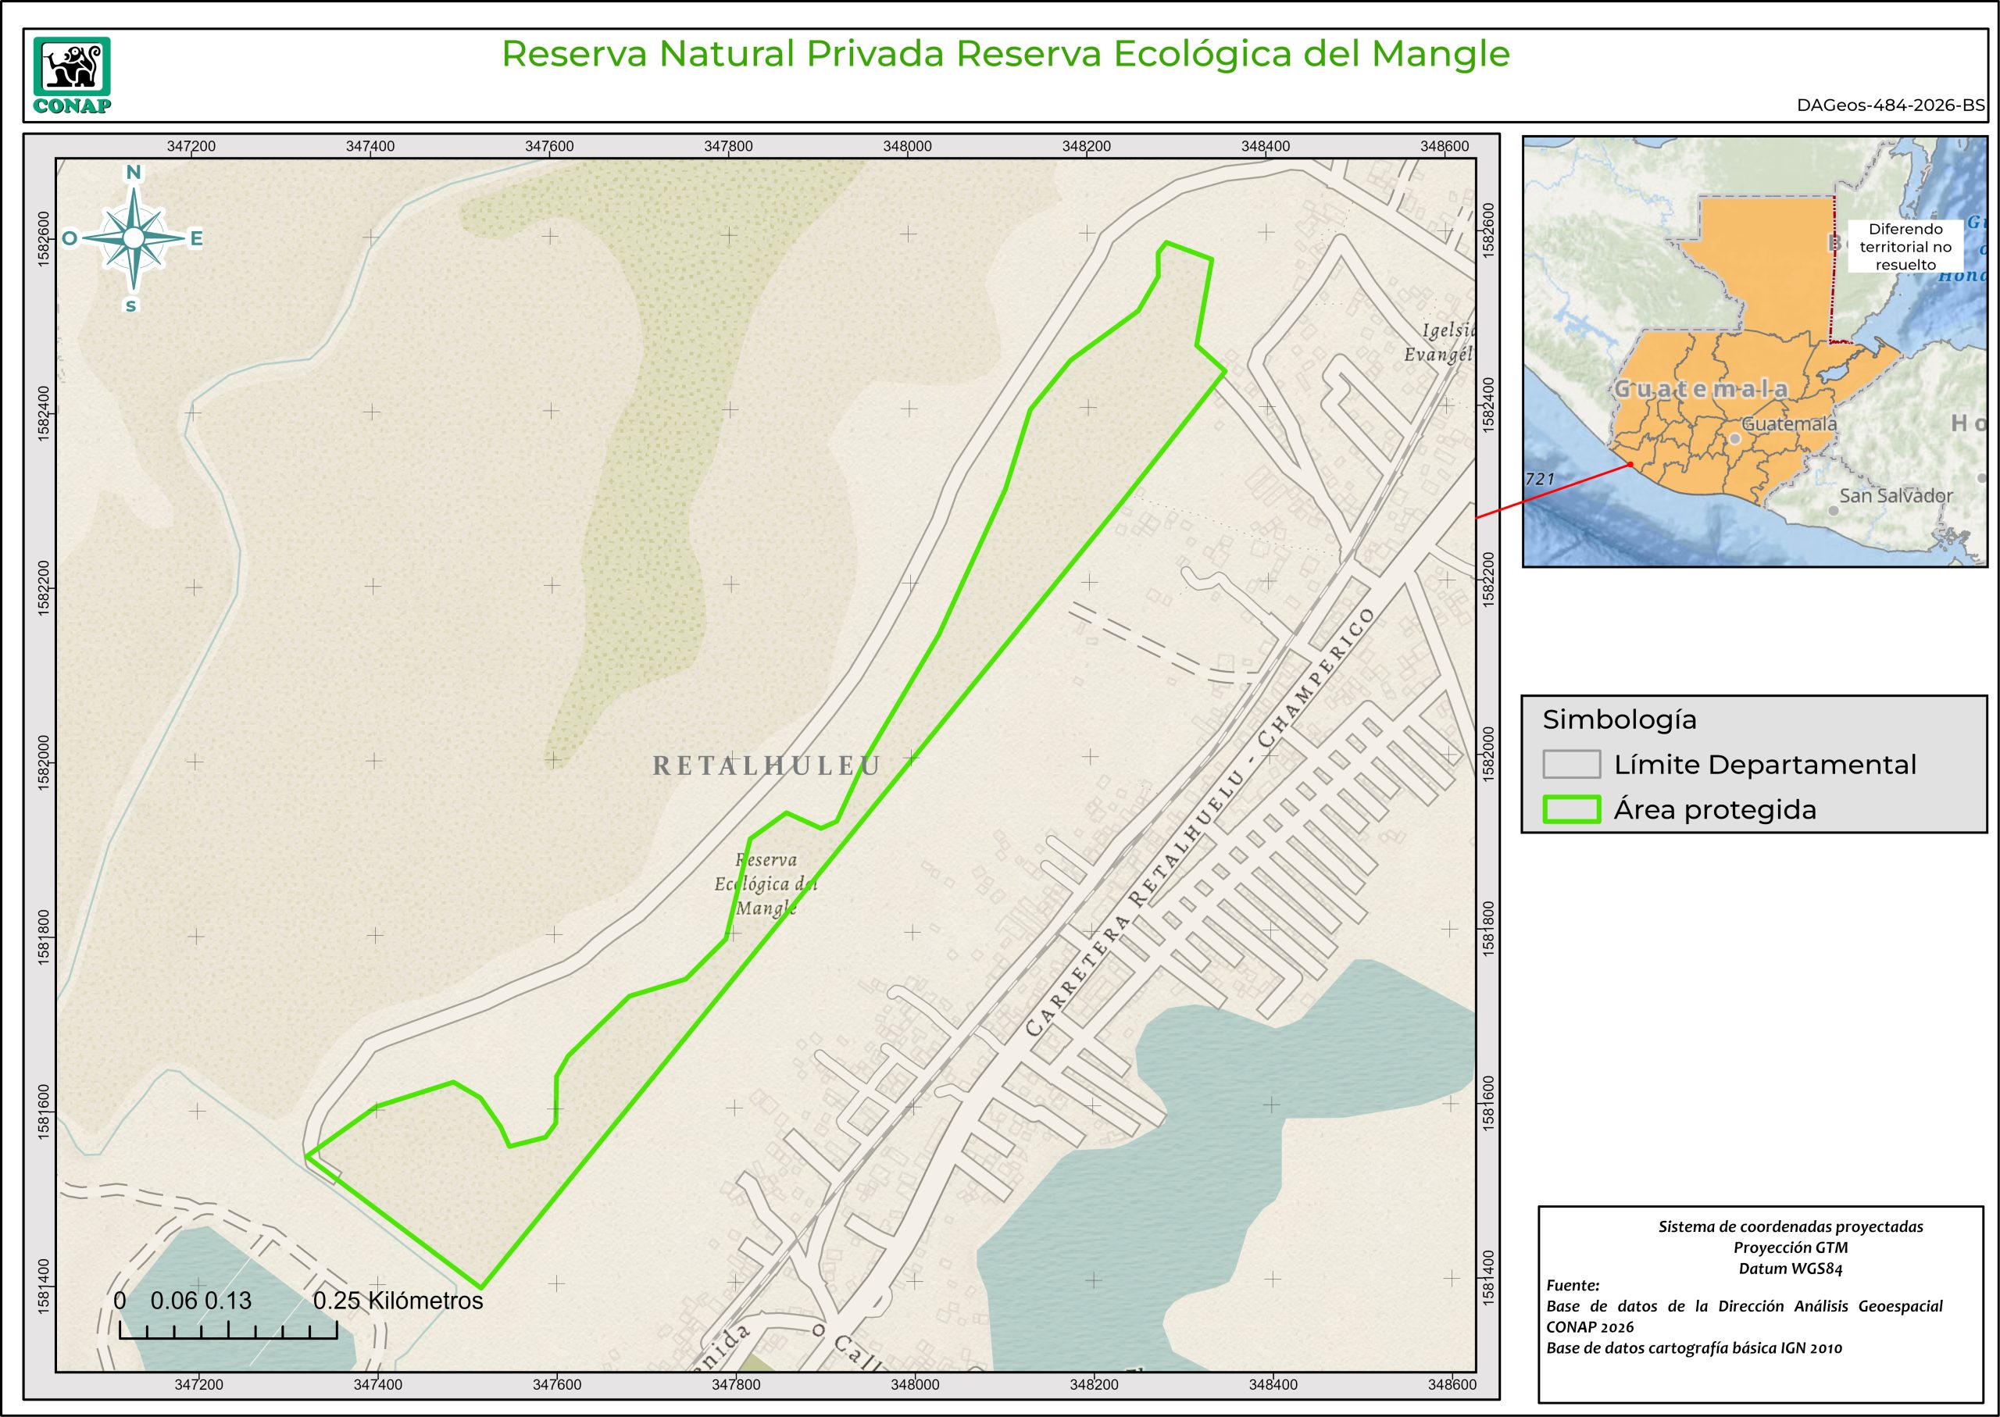Click the Proyección GTM text
This screenshot has height=1417, width=2000.
pos(1790,1247)
